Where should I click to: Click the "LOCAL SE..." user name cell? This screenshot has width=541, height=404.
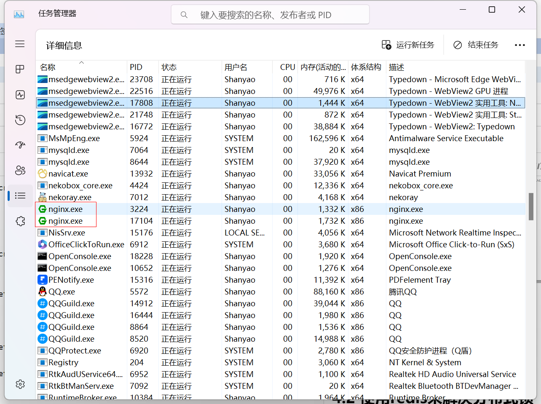click(244, 233)
